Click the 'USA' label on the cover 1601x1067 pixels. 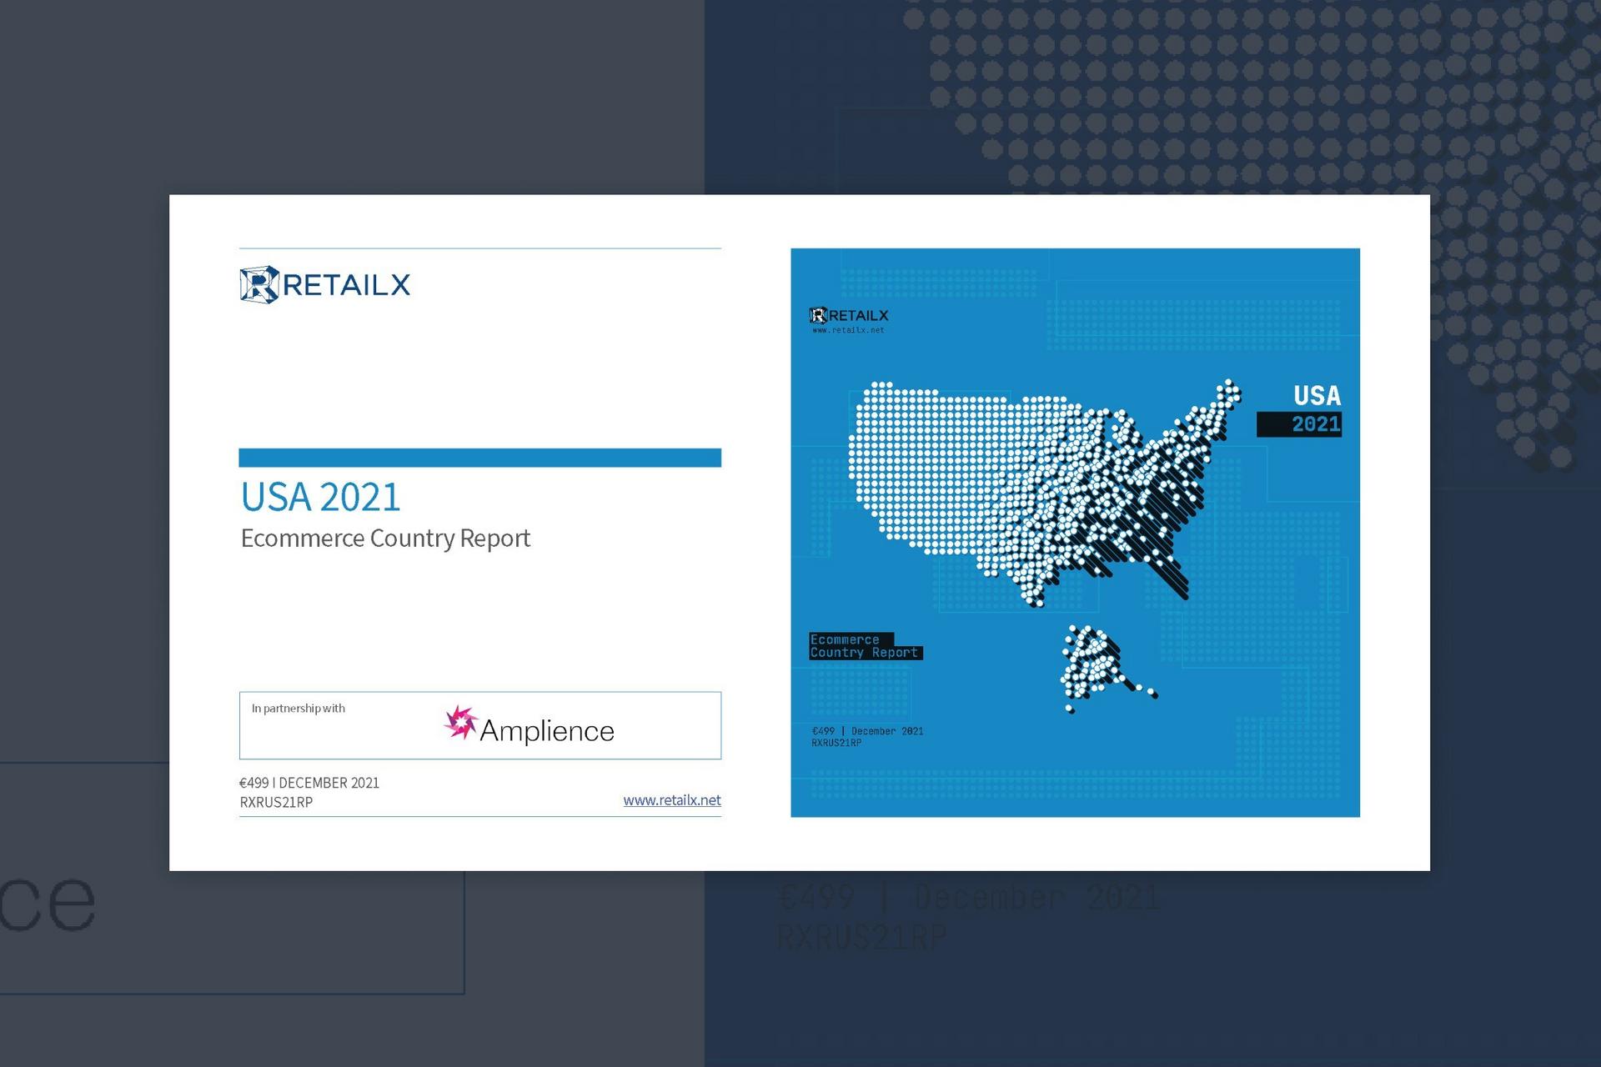(1317, 396)
